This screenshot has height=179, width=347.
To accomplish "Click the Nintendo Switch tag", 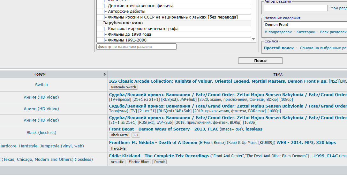I will coord(123,87).
